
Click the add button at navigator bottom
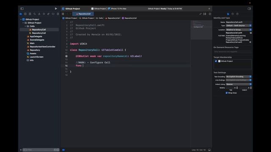21,150
